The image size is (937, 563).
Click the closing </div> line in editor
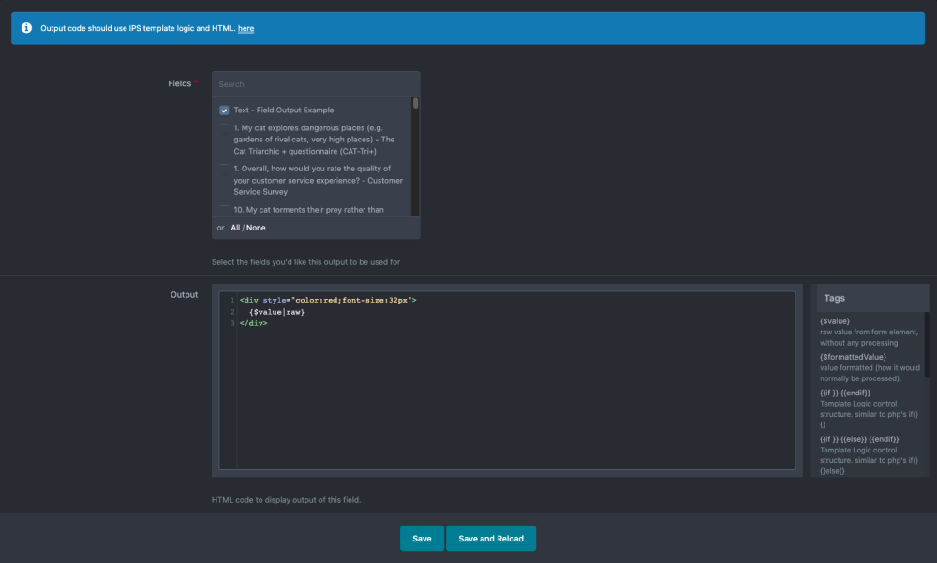coord(254,323)
